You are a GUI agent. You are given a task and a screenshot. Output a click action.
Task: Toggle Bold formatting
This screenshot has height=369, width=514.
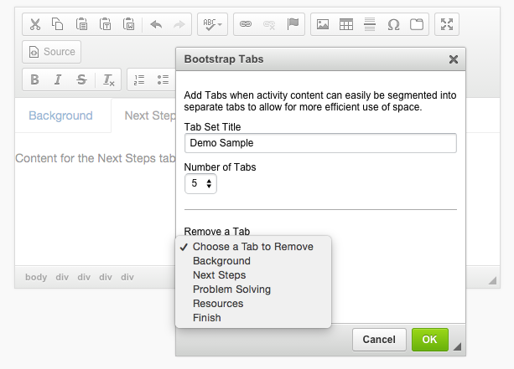(35, 80)
